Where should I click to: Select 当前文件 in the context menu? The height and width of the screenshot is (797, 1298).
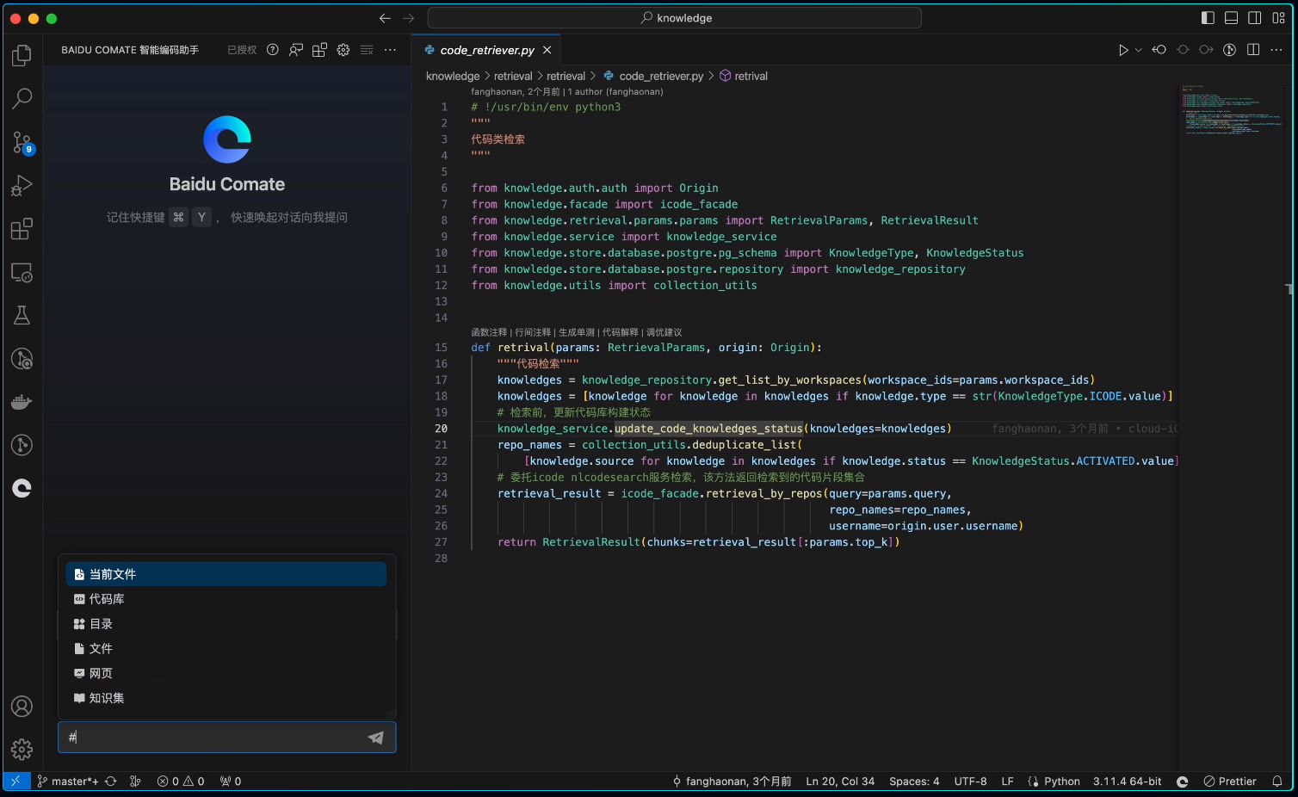[x=226, y=574]
